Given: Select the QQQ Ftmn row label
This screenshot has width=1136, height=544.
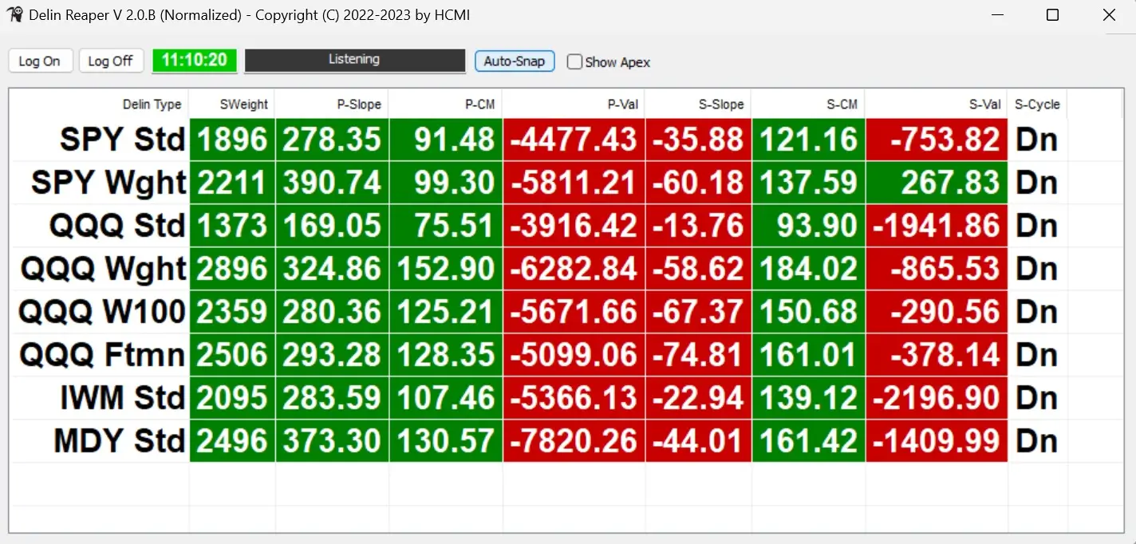Looking at the screenshot, I should [x=100, y=355].
